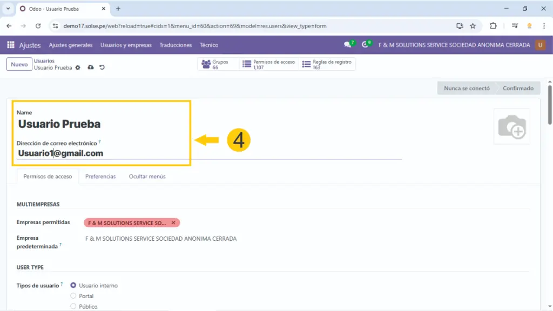The image size is (553, 311).
Task: Open the Técnico dropdown menu
Action: coord(208,45)
